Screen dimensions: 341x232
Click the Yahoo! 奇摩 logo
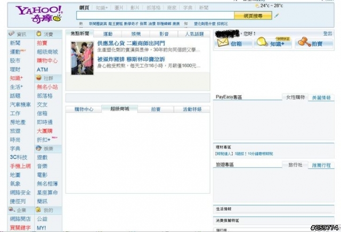click(x=39, y=14)
